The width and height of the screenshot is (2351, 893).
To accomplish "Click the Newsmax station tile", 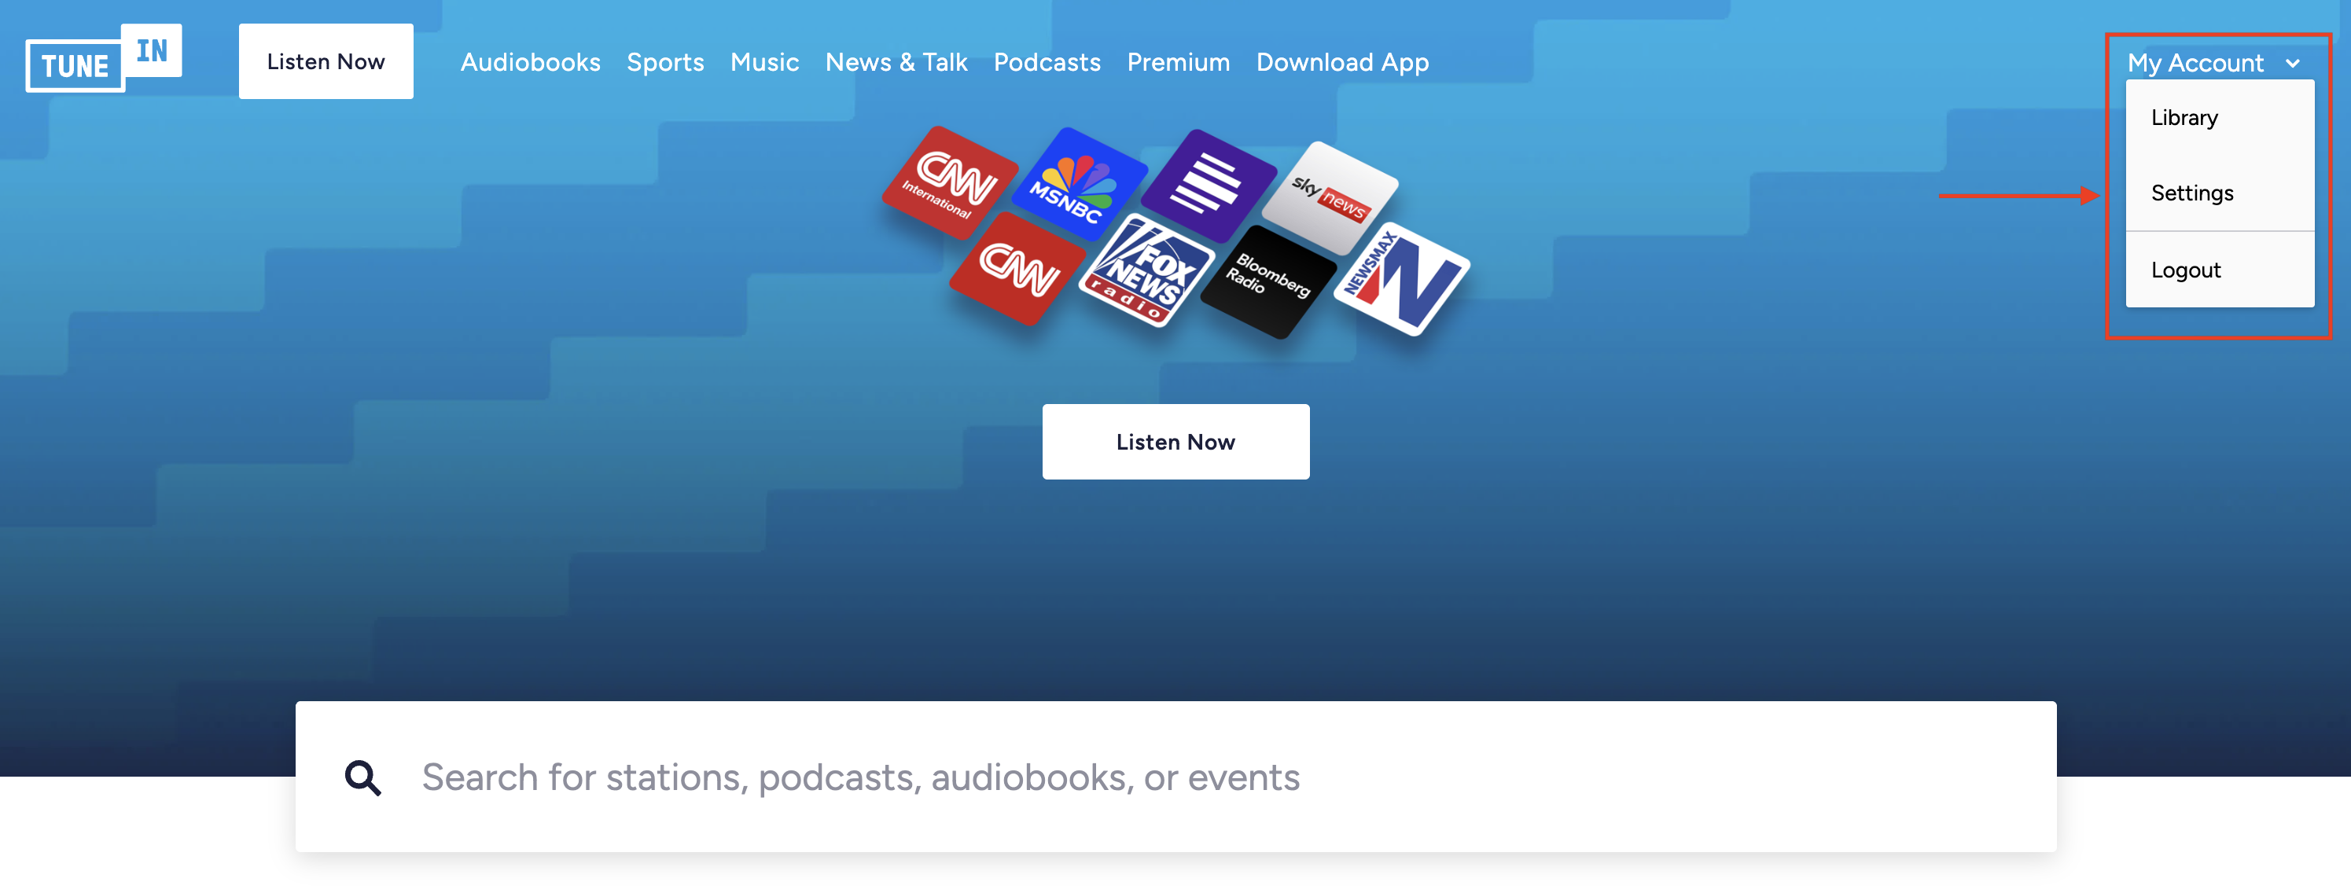I will pyautogui.click(x=1401, y=279).
